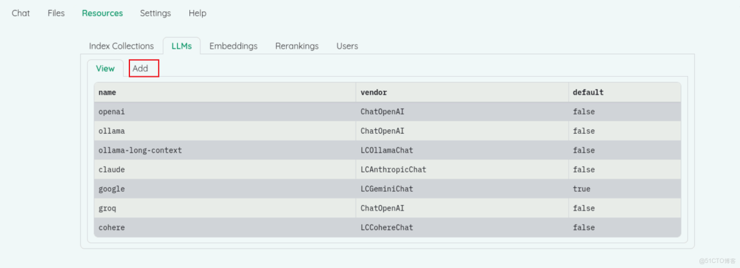Screen dimensions: 740x268
Task: Switch to the Embeddings tab
Action: [x=234, y=46]
